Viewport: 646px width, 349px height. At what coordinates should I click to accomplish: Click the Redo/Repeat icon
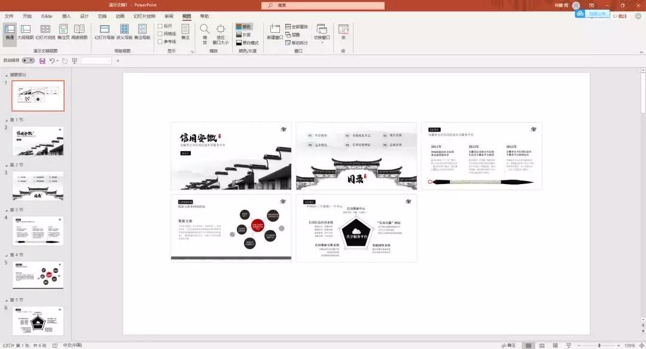65,61
